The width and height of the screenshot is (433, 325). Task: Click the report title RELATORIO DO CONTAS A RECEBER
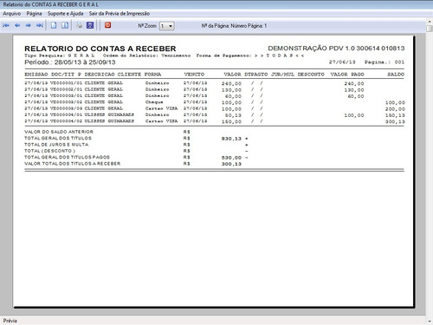coord(100,49)
